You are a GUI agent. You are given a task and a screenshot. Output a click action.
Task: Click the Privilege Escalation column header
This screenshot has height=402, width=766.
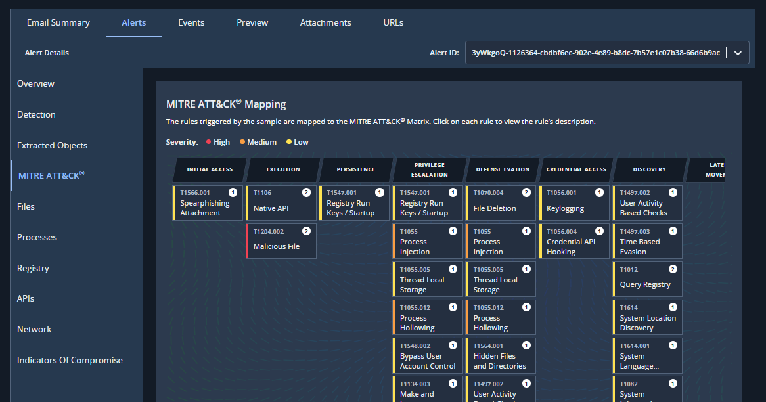[430, 169]
